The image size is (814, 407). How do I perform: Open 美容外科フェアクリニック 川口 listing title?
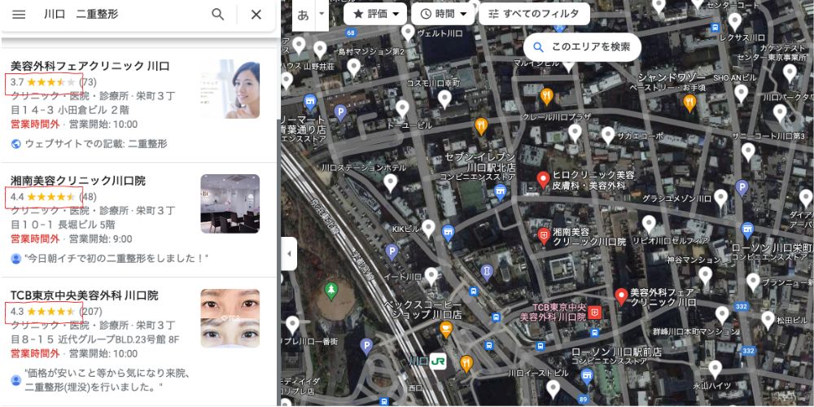pyautogui.click(x=90, y=66)
